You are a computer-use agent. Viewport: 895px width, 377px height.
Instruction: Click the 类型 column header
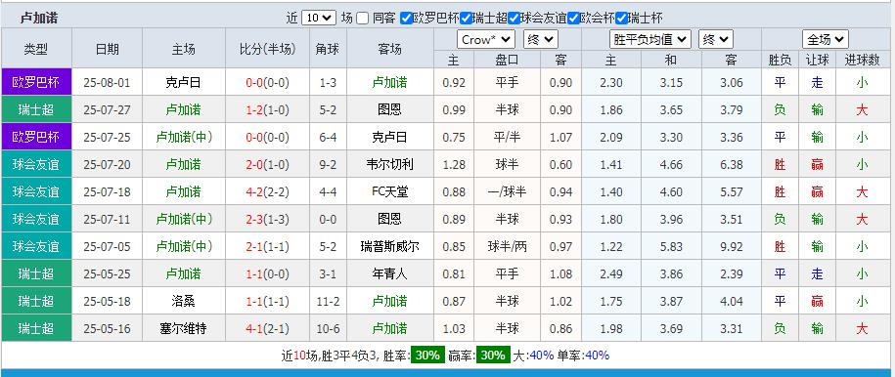35,49
